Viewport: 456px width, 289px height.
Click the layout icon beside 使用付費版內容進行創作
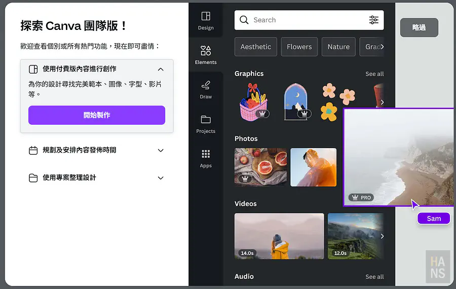(33, 69)
